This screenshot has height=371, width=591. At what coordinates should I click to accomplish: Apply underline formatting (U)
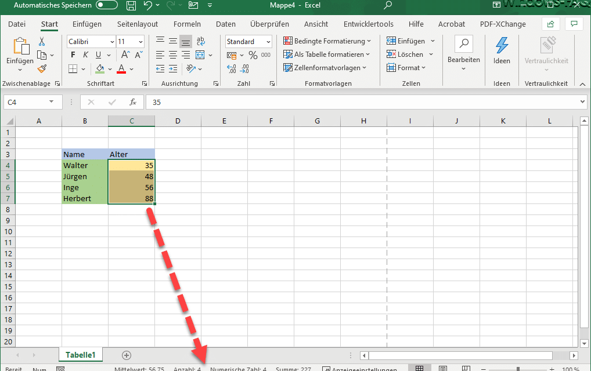(98, 55)
